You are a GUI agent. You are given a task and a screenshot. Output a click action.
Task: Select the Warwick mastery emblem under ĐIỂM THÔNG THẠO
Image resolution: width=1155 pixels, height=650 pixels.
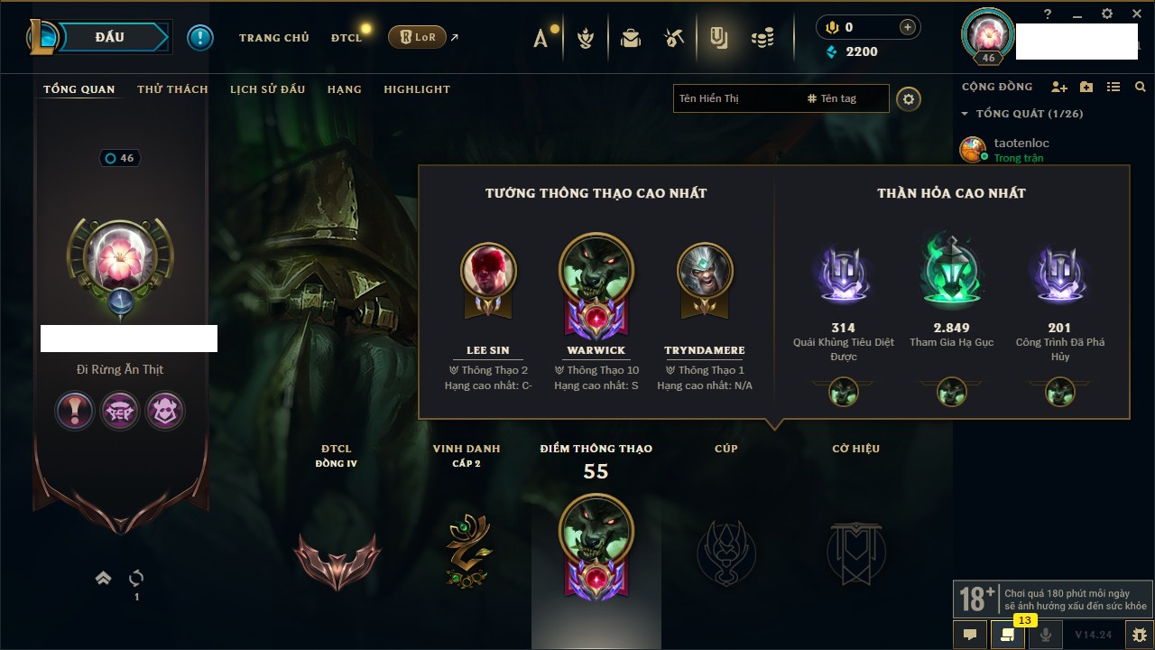click(596, 545)
